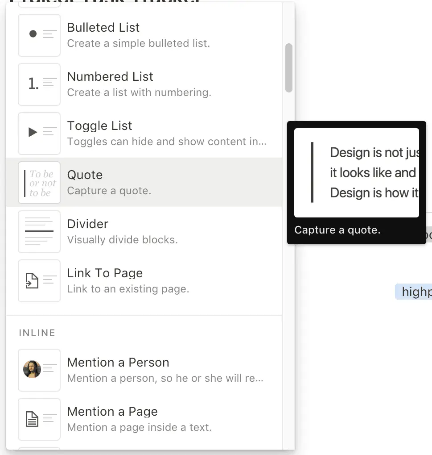Click 'Toggles can hide and show content in...' text
This screenshot has width=432, height=455.
point(167,141)
